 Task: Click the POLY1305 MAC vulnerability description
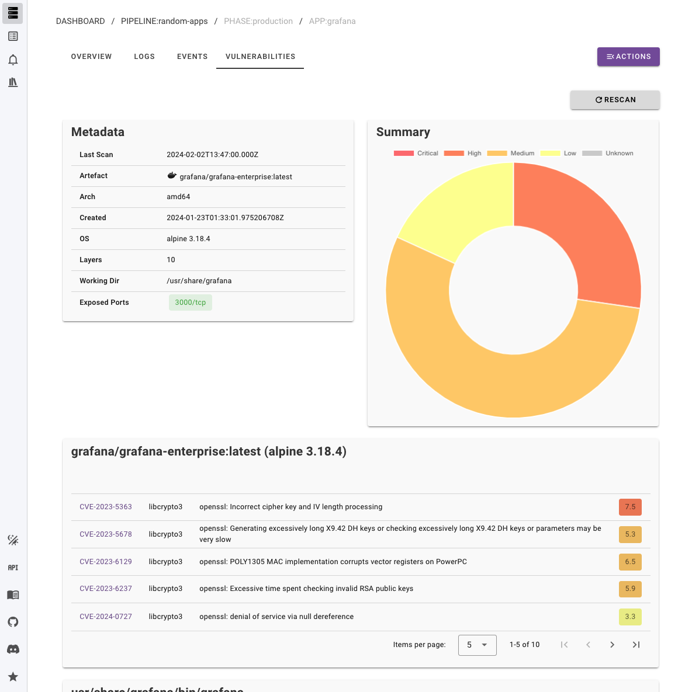tap(333, 561)
